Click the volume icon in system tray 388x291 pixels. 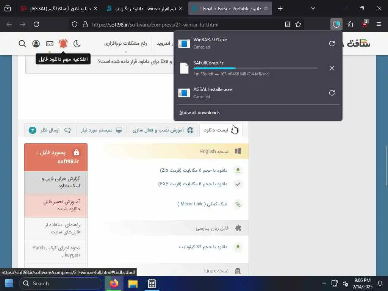point(346,283)
